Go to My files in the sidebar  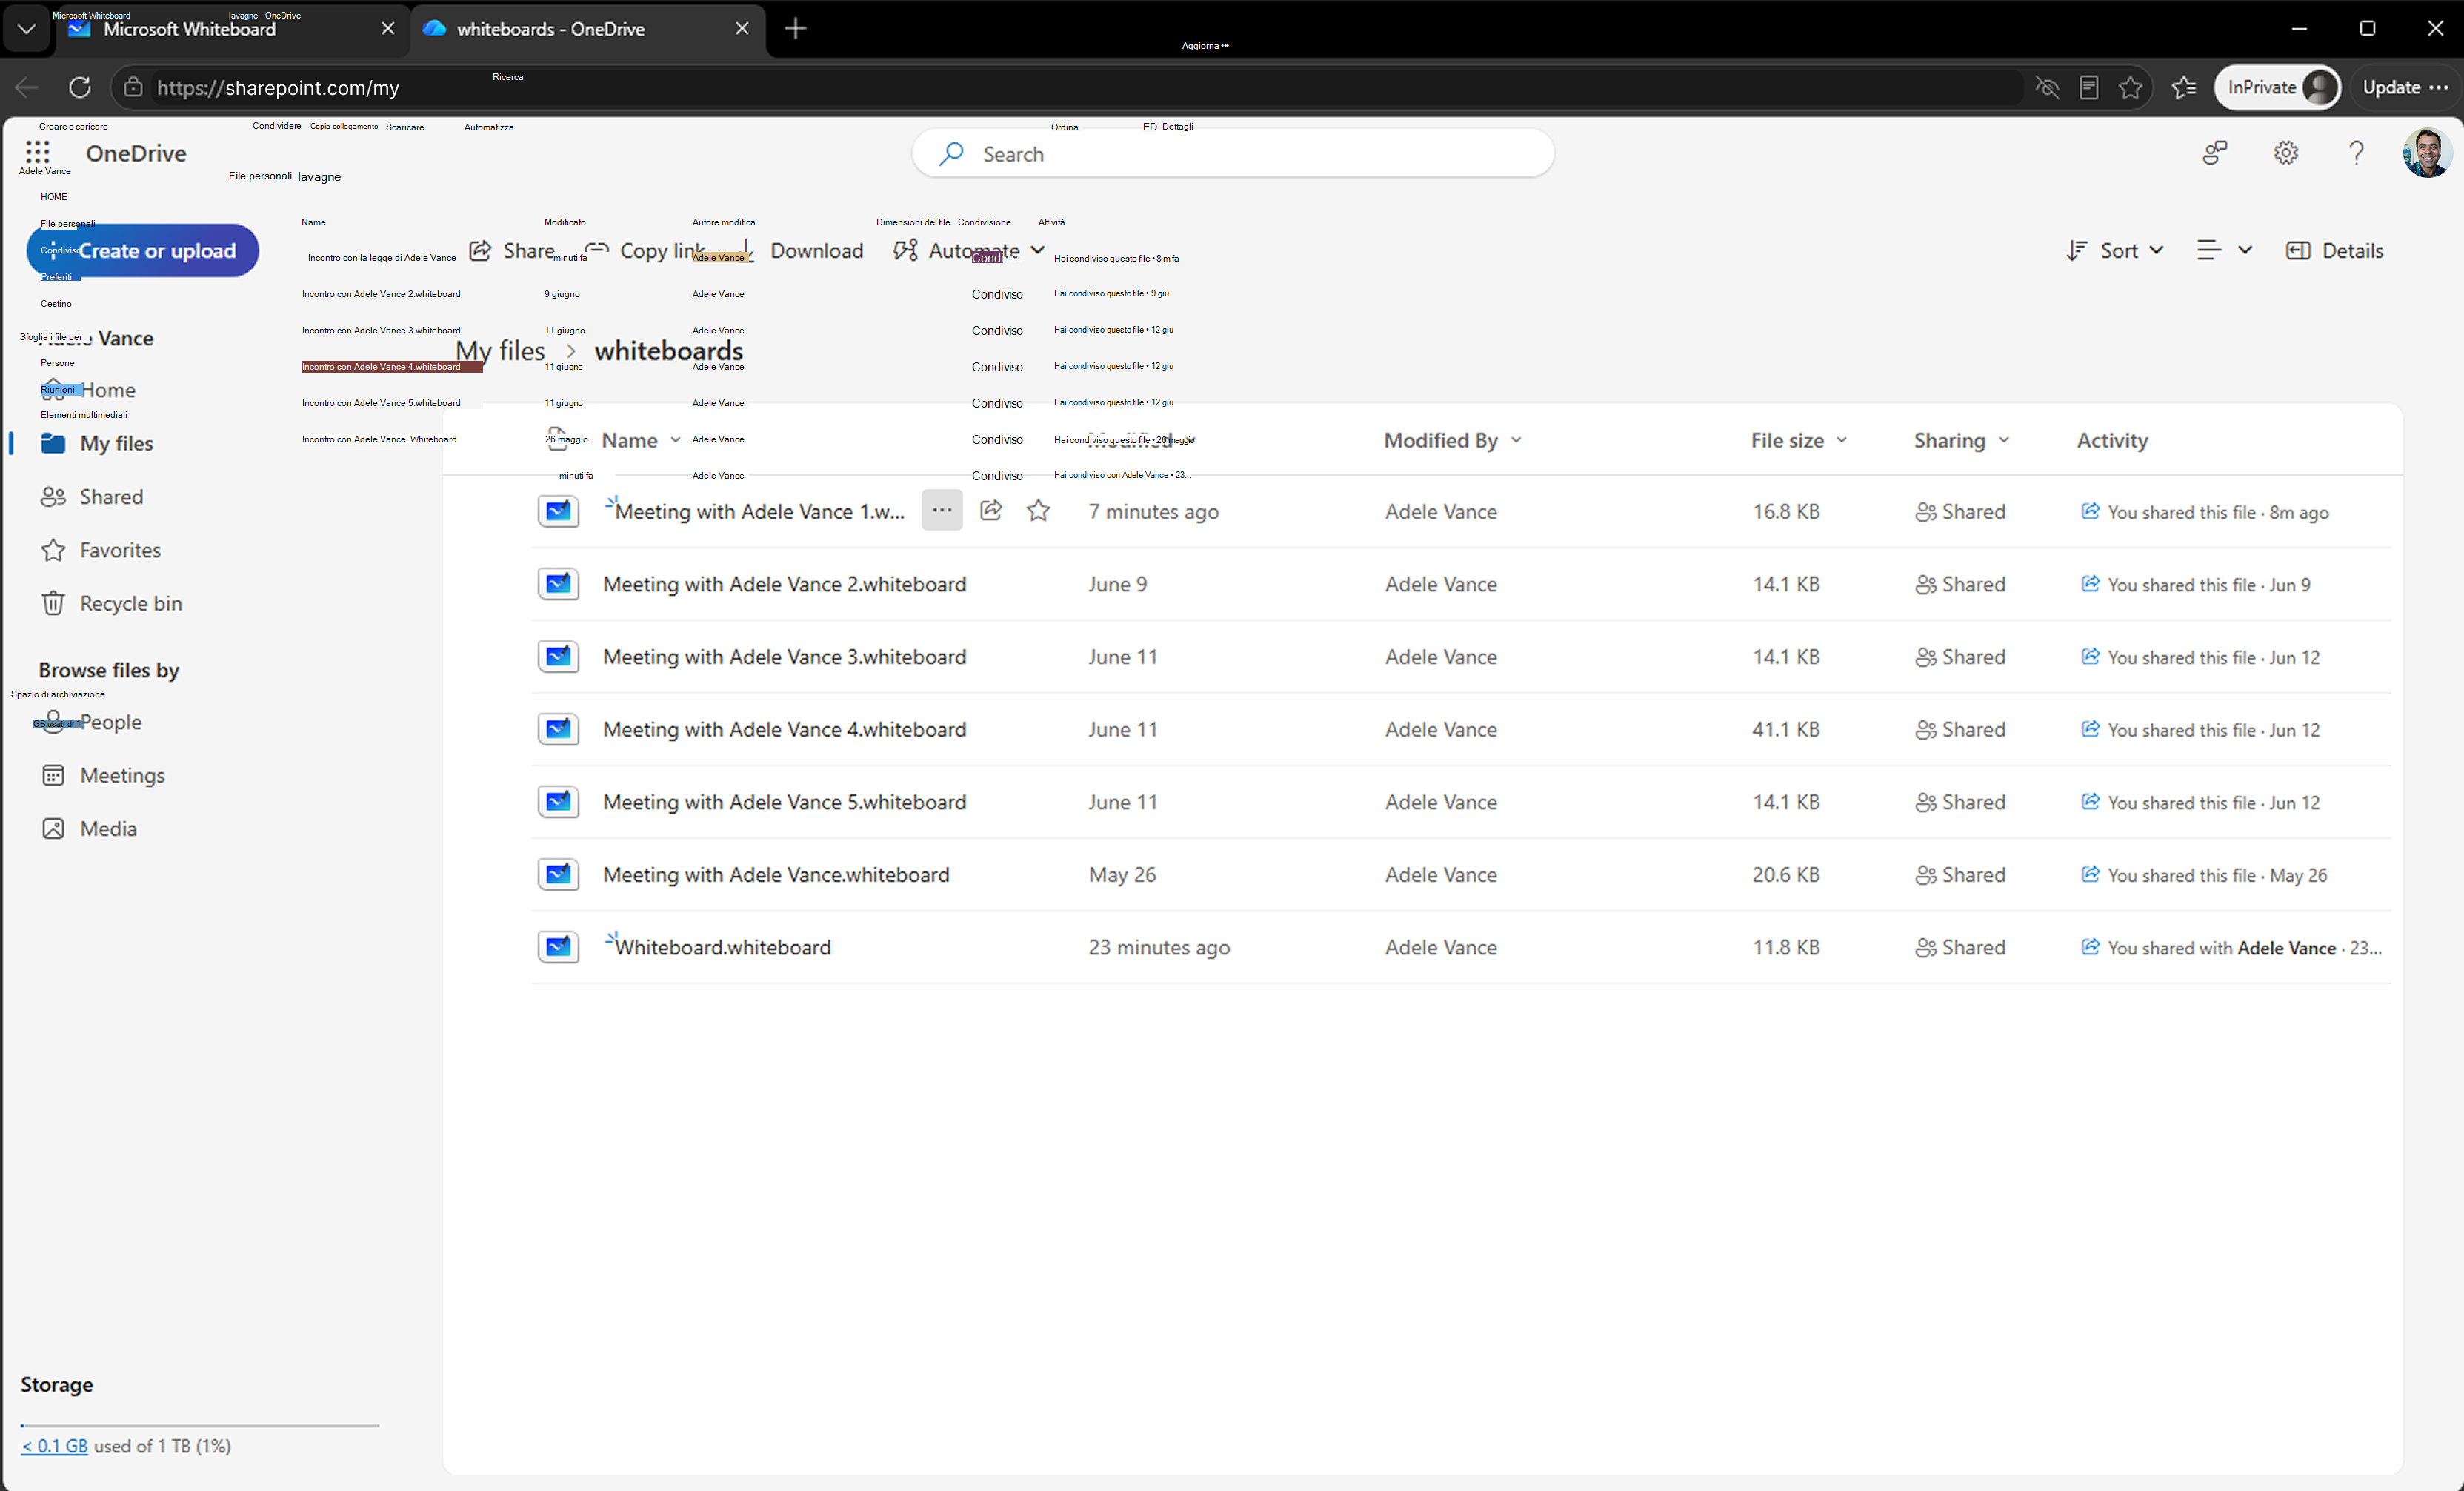116,443
